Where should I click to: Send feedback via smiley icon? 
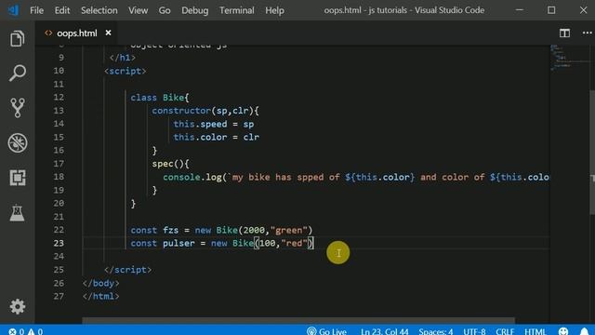(x=563, y=331)
